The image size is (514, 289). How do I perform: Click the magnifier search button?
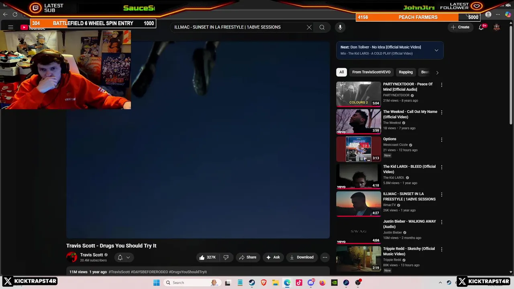click(x=322, y=27)
